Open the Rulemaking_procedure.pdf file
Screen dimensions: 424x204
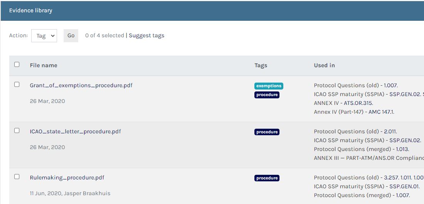tap(67, 177)
